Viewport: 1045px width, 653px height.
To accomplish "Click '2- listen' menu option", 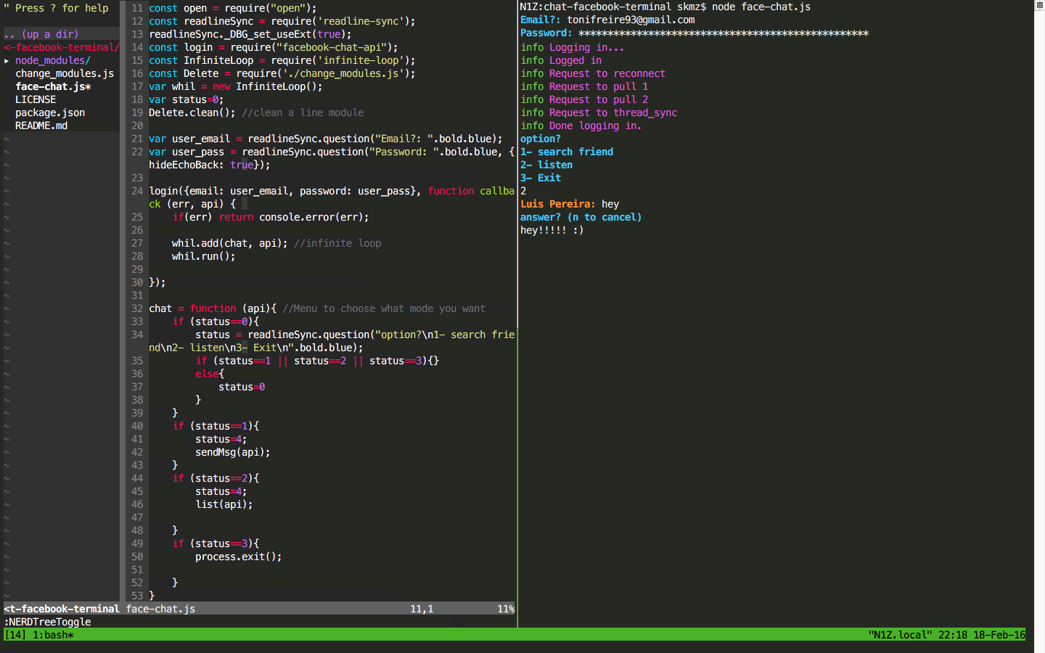I will click(546, 165).
